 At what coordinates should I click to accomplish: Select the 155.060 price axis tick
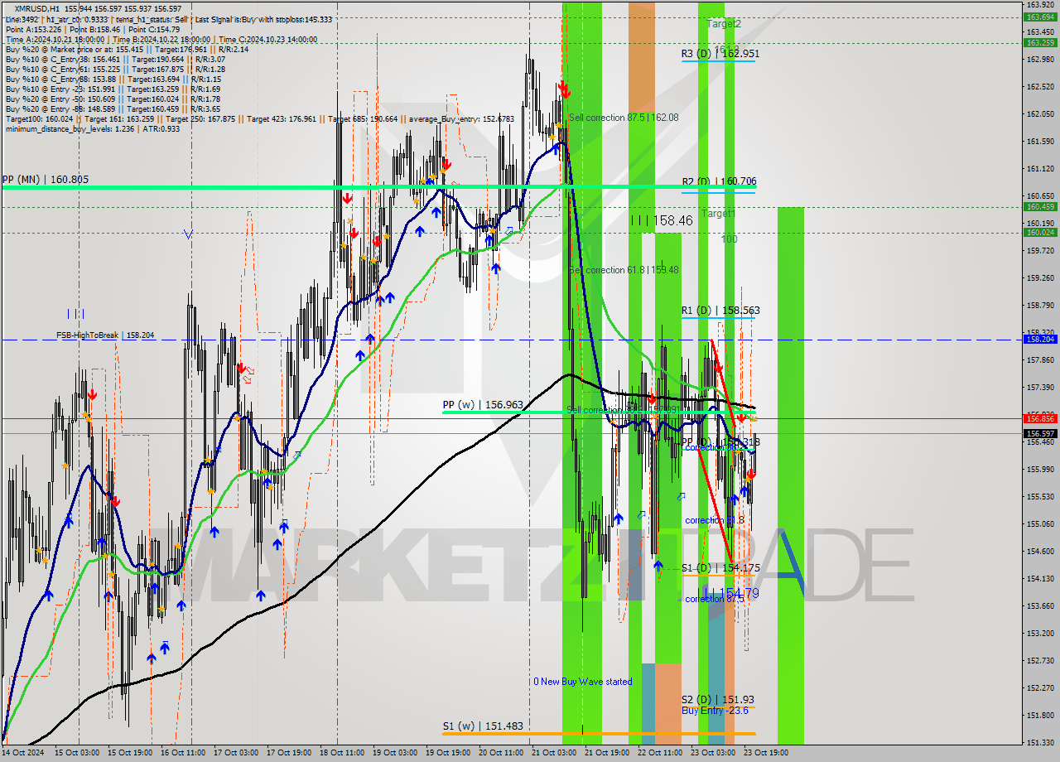[x=1040, y=523]
